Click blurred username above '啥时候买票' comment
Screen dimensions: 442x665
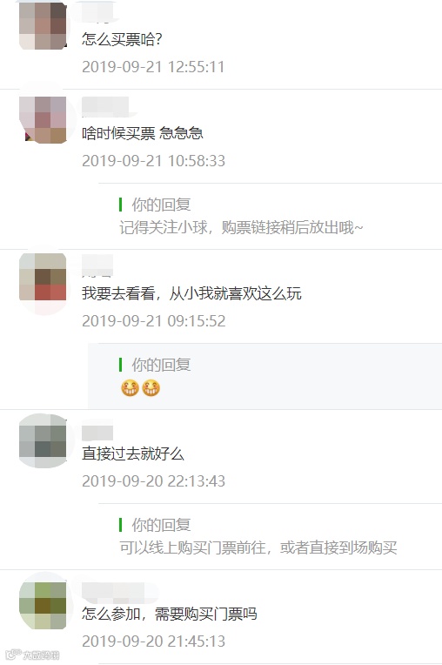click(105, 106)
